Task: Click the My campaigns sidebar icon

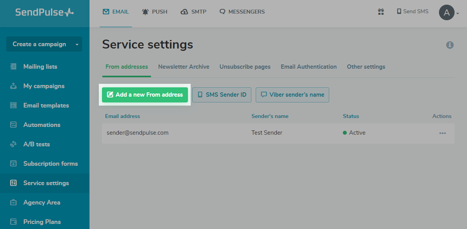Action: click(x=14, y=86)
